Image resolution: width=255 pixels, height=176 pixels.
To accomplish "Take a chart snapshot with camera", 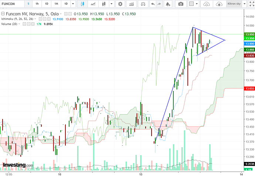I will [181, 4].
